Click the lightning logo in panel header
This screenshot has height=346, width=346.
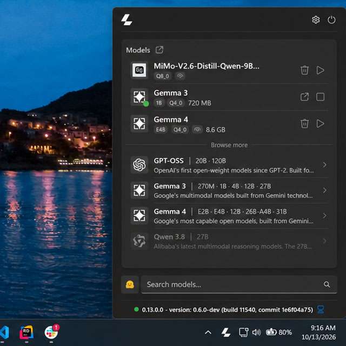(x=127, y=20)
